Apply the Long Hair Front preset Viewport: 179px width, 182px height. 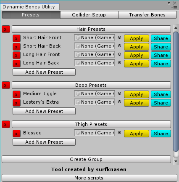137,55
